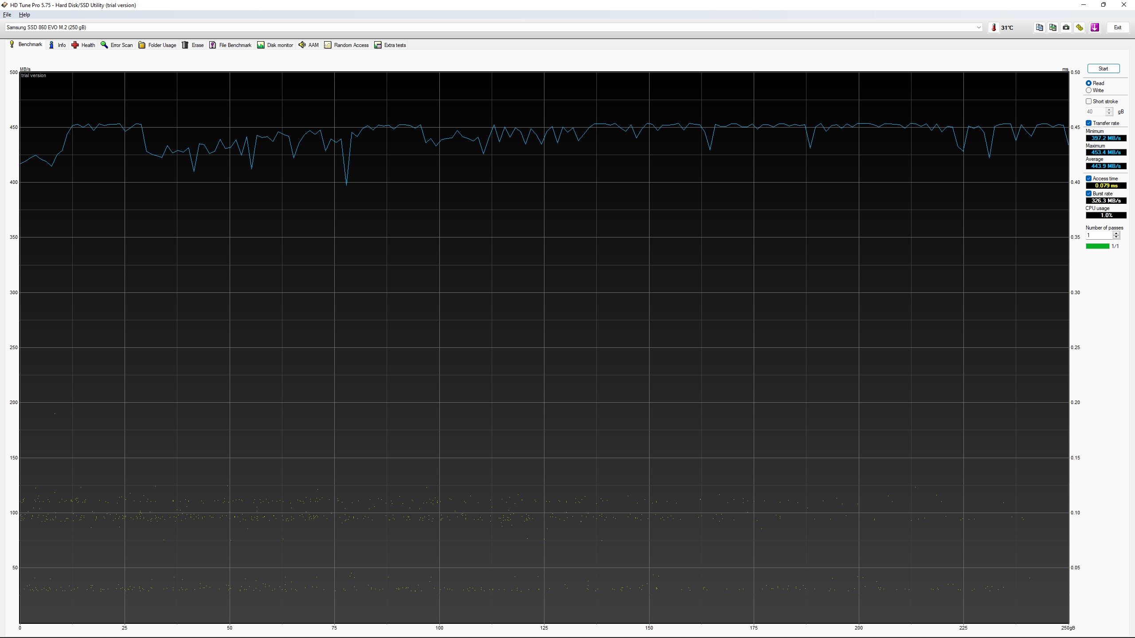Increase the number of passes stepper

pos(1116,233)
